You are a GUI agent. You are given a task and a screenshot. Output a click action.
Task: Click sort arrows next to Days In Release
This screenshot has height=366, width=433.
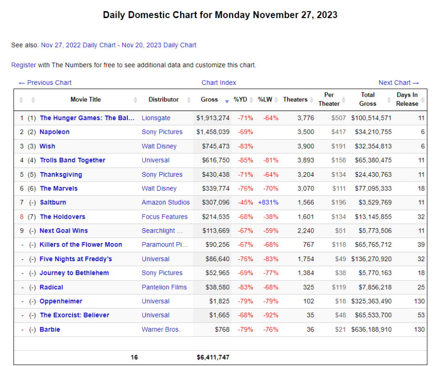pos(423,100)
